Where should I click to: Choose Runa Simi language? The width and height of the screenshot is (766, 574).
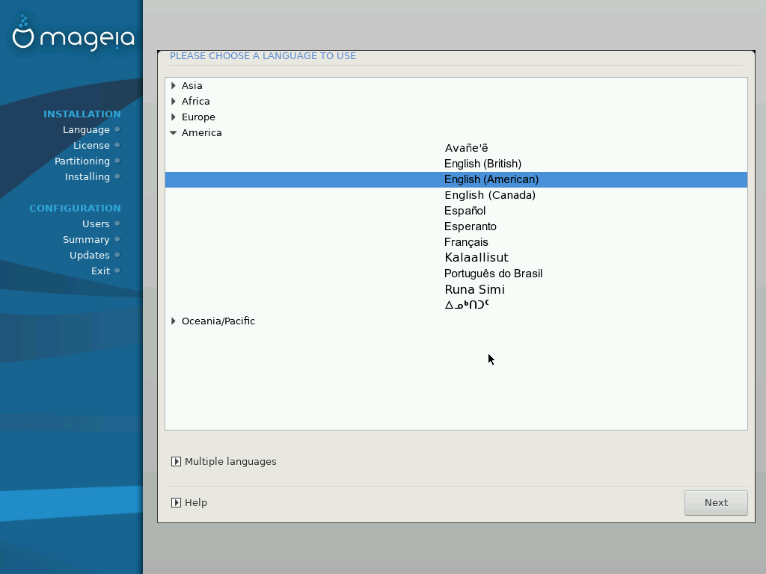(x=474, y=289)
